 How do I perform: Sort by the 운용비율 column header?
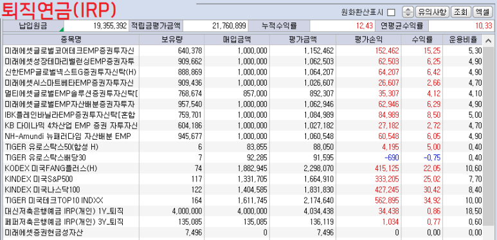coord(462,40)
